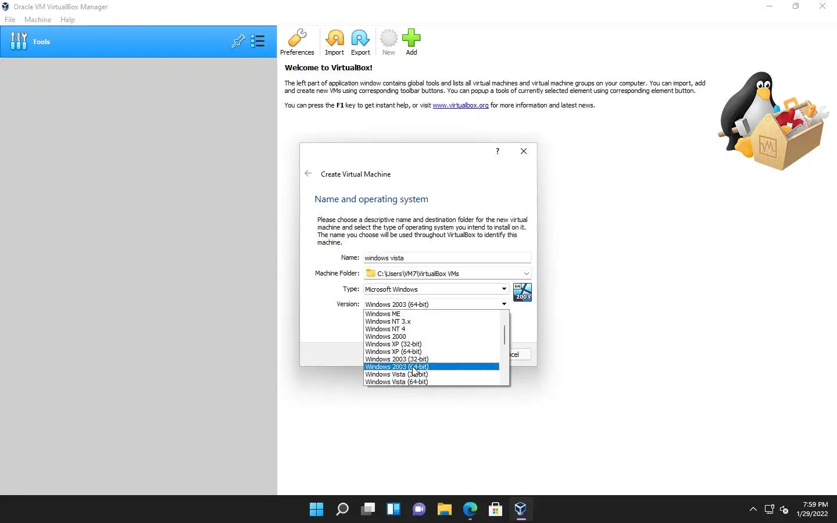Click VirtualBox icon on taskbar

coord(521,510)
